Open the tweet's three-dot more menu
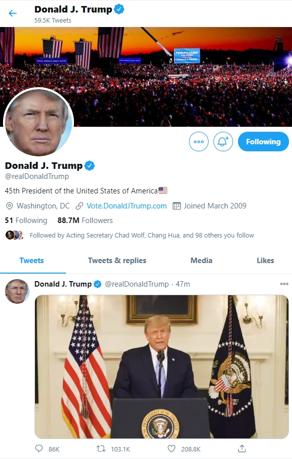Image resolution: width=292 pixels, height=459 pixels. click(x=284, y=284)
